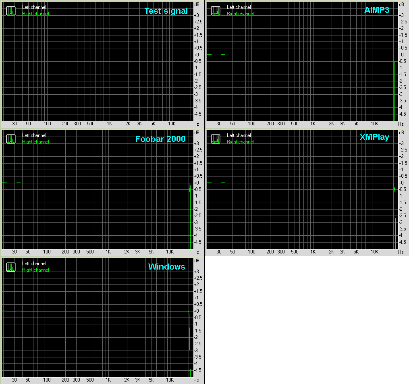The image size is (409, 384).
Task: Click the "500" frequency label on Windows graph
Action: click(x=90, y=380)
